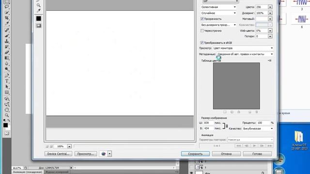Viewport: 310px width, 174px height.
Task: Expand the 100% preview zoom level dropdown
Action: (x=69, y=146)
